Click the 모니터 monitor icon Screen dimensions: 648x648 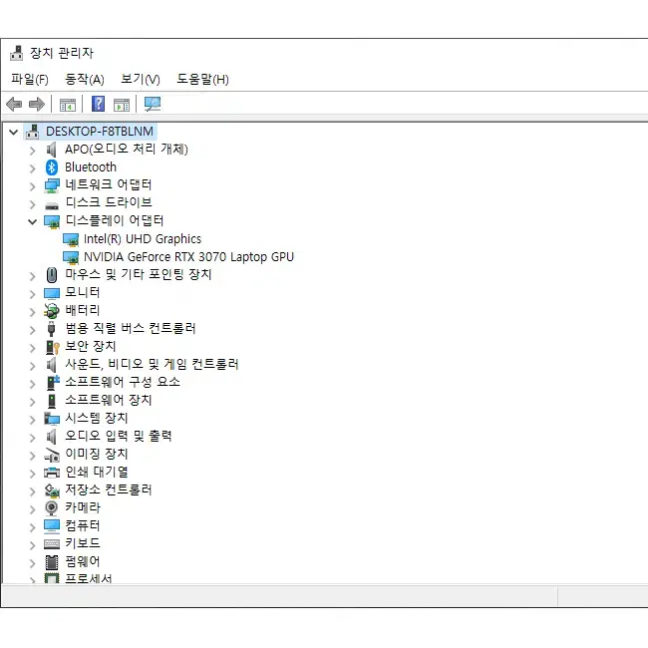(52, 294)
